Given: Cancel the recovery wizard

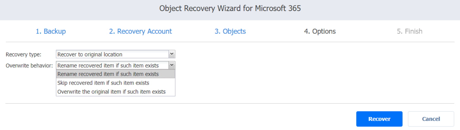Looking at the screenshot, I should pyautogui.click(x=431, y=119).
